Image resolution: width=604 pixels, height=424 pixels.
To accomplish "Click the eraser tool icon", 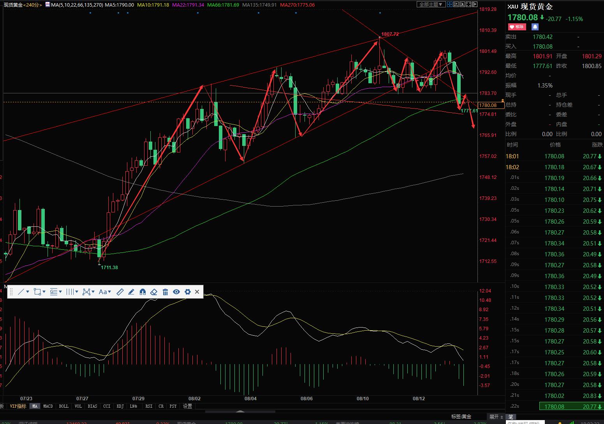I will pyautogui.click(x=154, y=292).
